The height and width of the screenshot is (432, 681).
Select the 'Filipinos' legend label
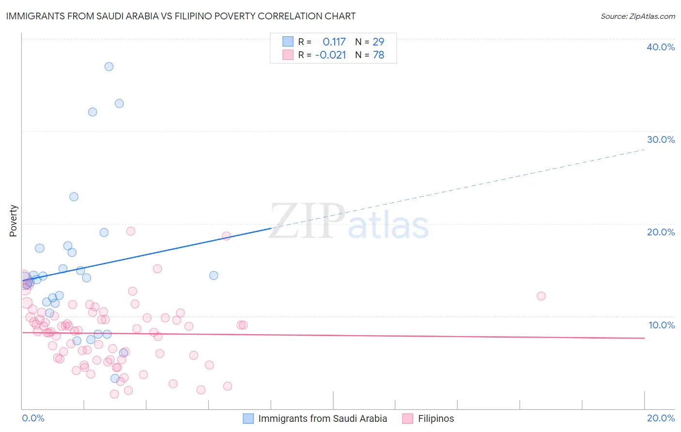(436, 418)
